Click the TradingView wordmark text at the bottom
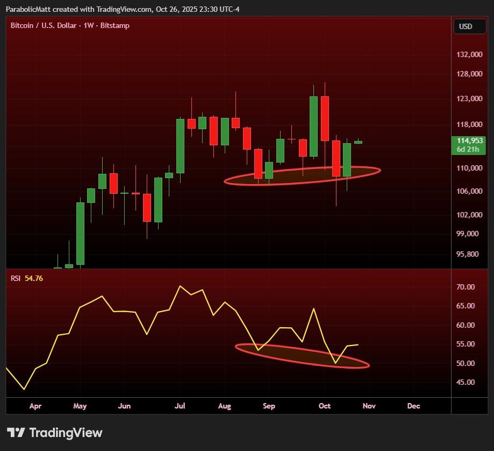494x451 pixels. click(x=65, y=433)
